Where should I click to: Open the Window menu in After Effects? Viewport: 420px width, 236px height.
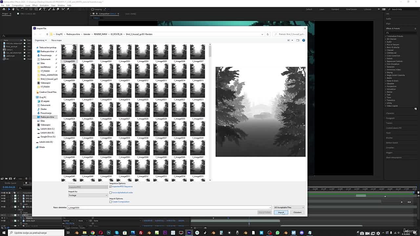pos(61,5)
